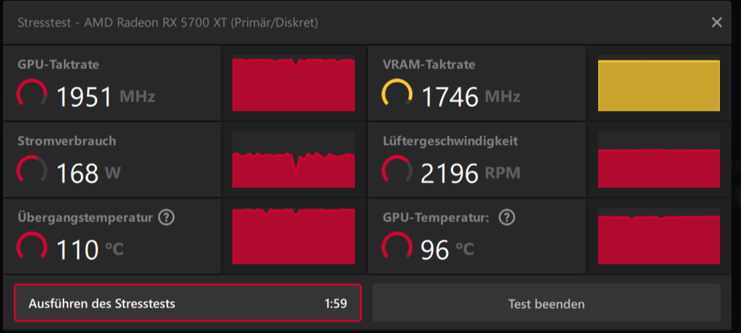Click the Stresstest - AMD Radeon RX 5700 XT title
This screenshot has width=741, height=333.
tap(168, 23)
